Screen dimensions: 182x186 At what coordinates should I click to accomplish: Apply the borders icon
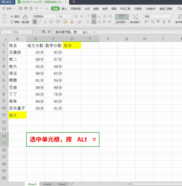pyautogui.click(x=51, y=22)
